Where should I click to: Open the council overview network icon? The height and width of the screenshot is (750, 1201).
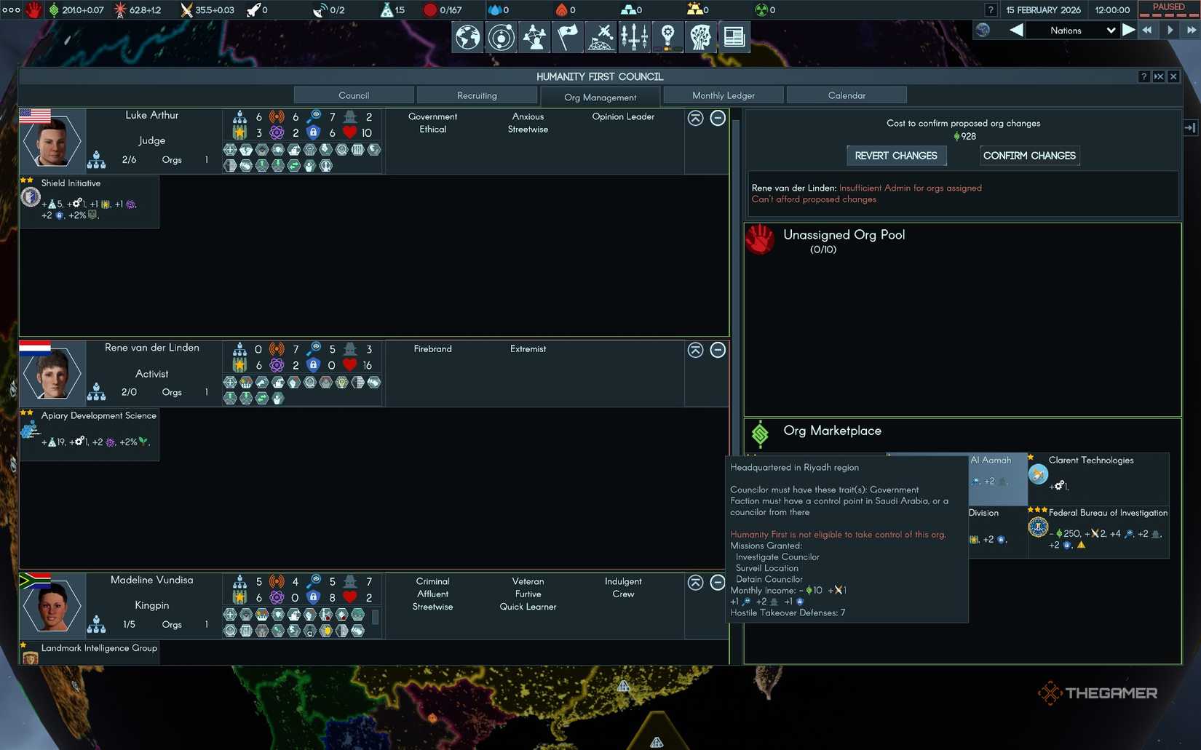[535, 36]
